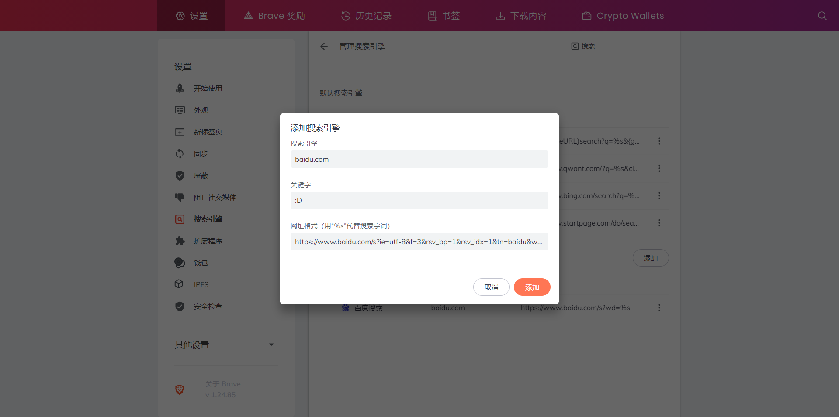Click the 新标签页 new tab icon
The height and width of the screenshot is (417, 839).
pyautogui.click(x=180, y=132)
